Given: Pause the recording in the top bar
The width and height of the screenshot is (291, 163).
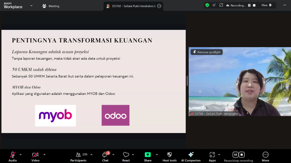Looking at the screenshot, I should point(249,5).
